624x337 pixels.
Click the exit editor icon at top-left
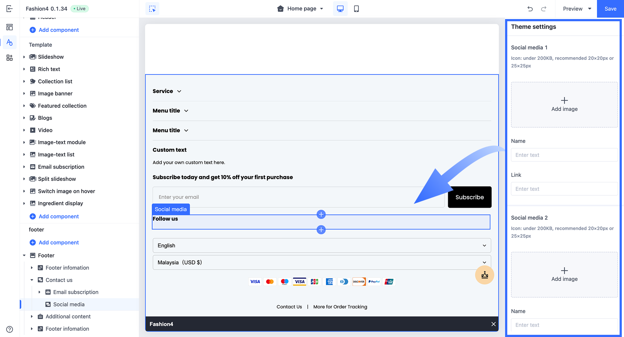10,9
